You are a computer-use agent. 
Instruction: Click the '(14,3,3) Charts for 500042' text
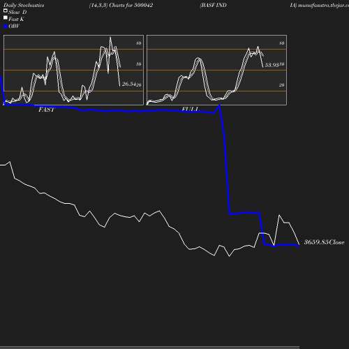click(x=121, y=6)
